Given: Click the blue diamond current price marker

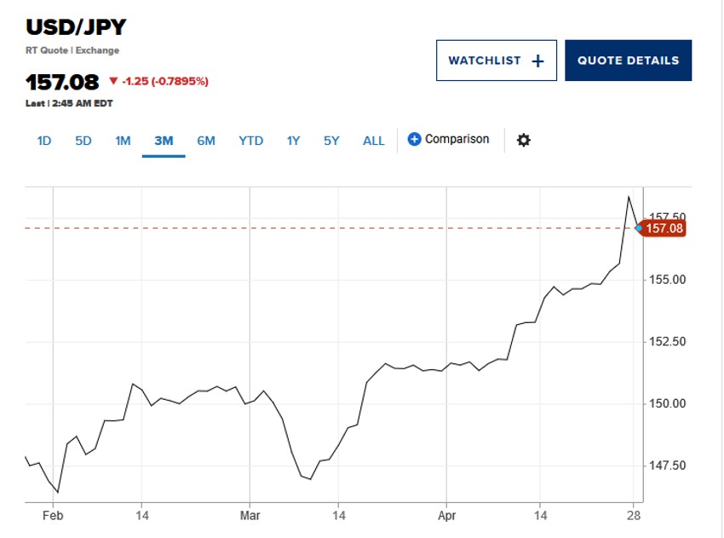Looking at the screenshot, I should 639,229.
